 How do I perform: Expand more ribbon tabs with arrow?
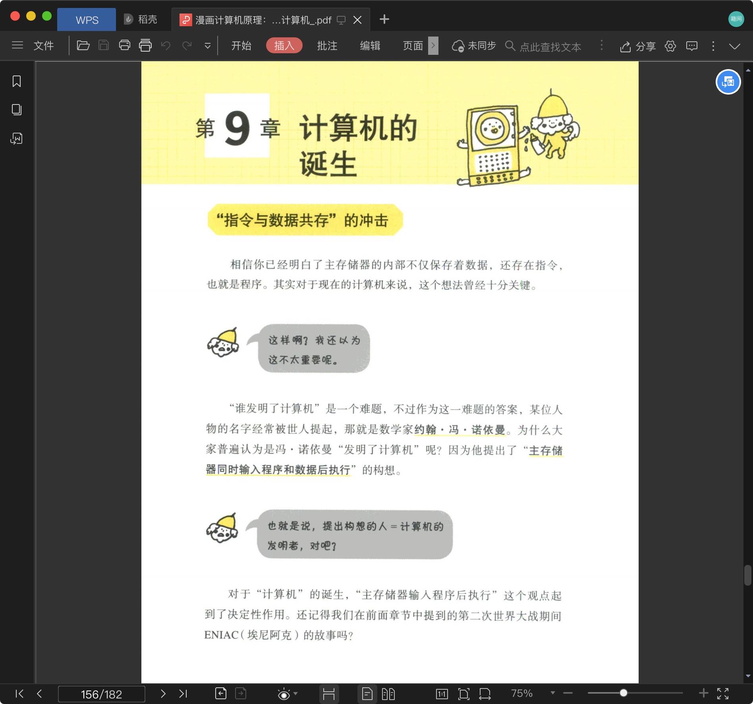click(433, 45)
